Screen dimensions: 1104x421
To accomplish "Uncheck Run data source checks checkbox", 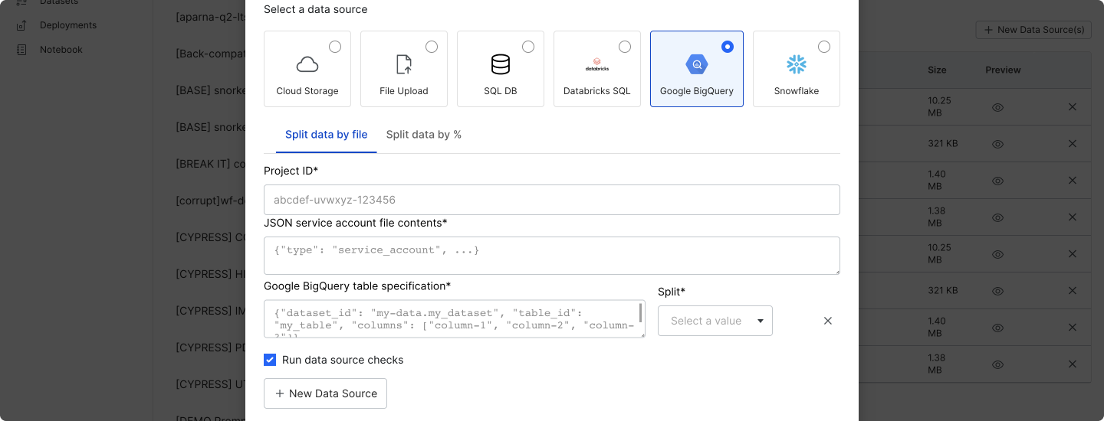I will pos(270,360).
